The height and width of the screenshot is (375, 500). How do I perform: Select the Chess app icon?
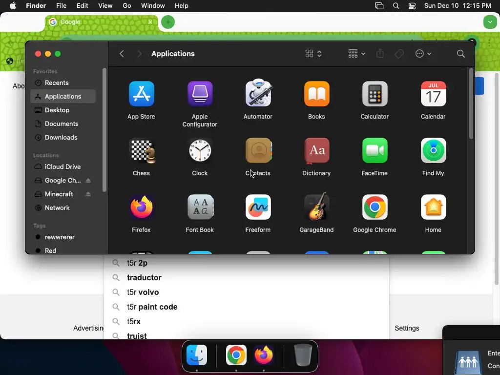click(x=142, y=150)
